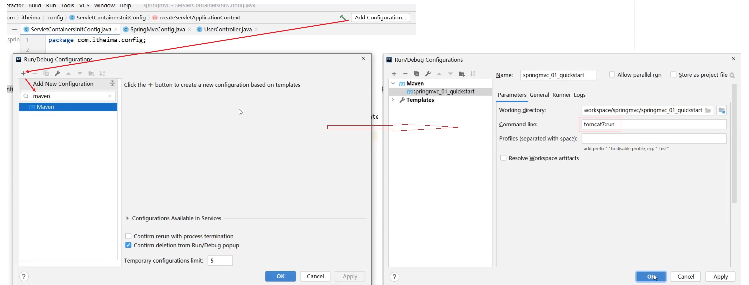Click the folder browse icon in Working directory
Viewport: 749px width, 285px height.
click(x=708, y=110)
